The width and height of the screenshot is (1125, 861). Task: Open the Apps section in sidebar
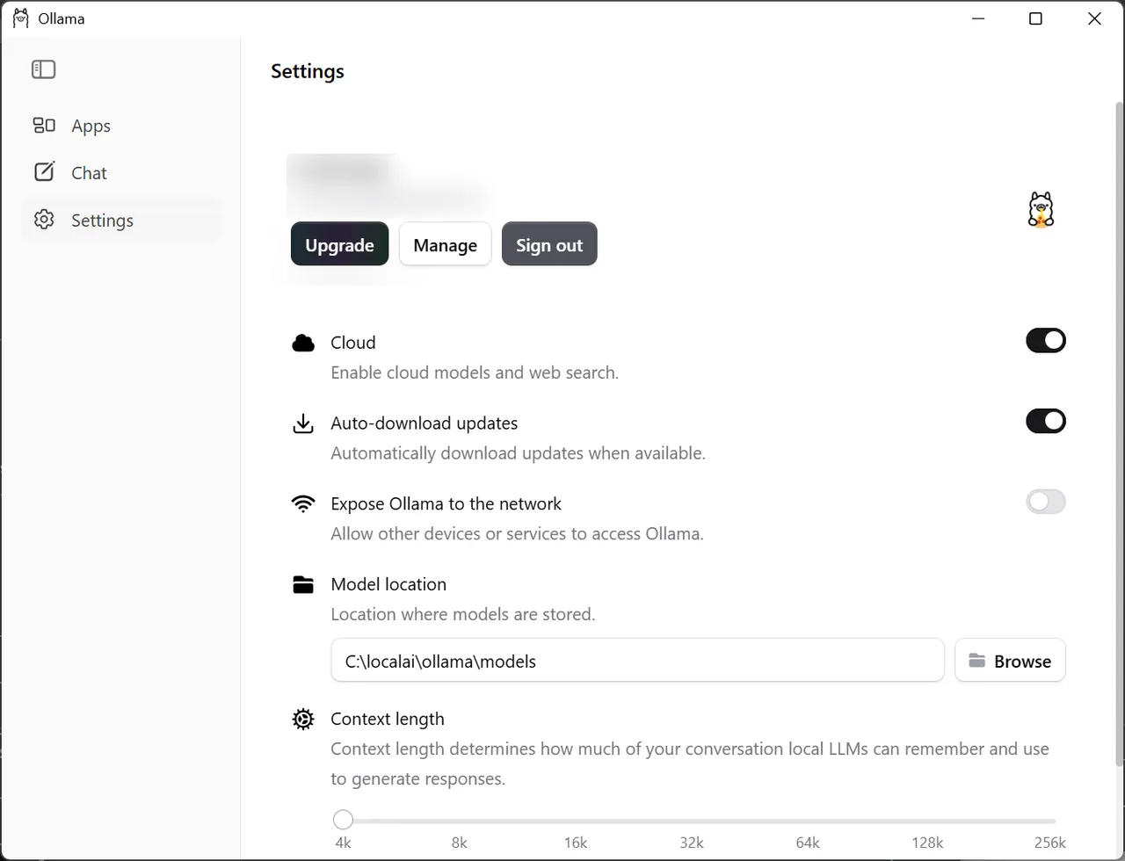(120, 126)
